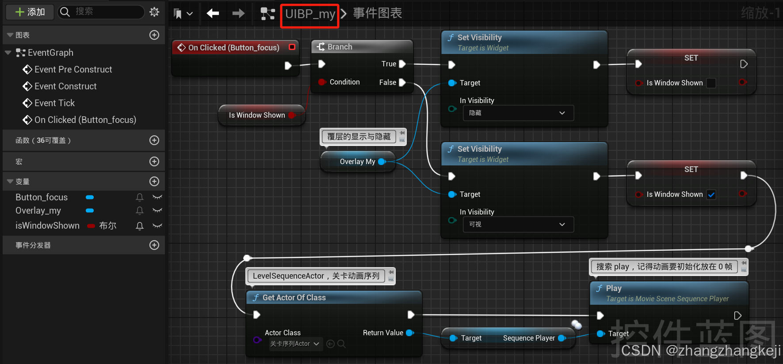
Task: Click the upper Set Visibility node header
Action: 524,42
